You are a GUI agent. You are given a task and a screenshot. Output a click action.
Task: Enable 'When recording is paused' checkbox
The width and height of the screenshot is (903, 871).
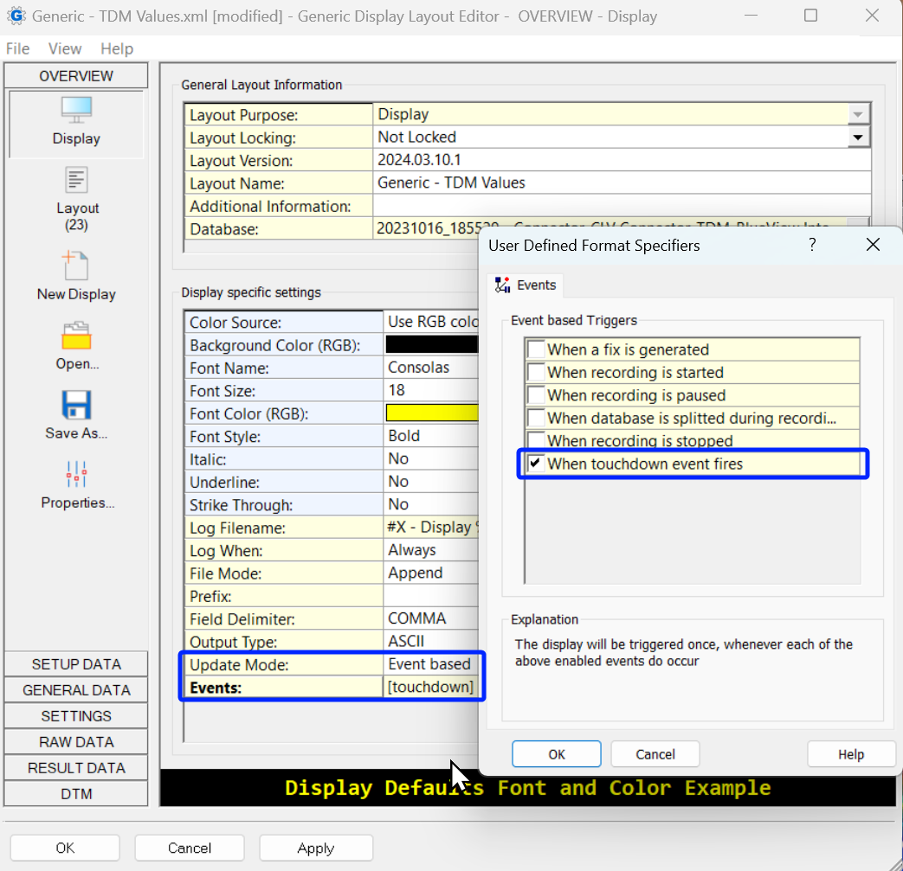(x=536, y=395)
